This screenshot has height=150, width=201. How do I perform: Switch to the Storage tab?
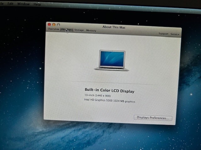pos(79,30)
